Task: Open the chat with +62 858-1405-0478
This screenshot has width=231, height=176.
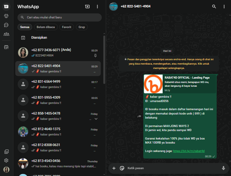Action: click(58, 116)
